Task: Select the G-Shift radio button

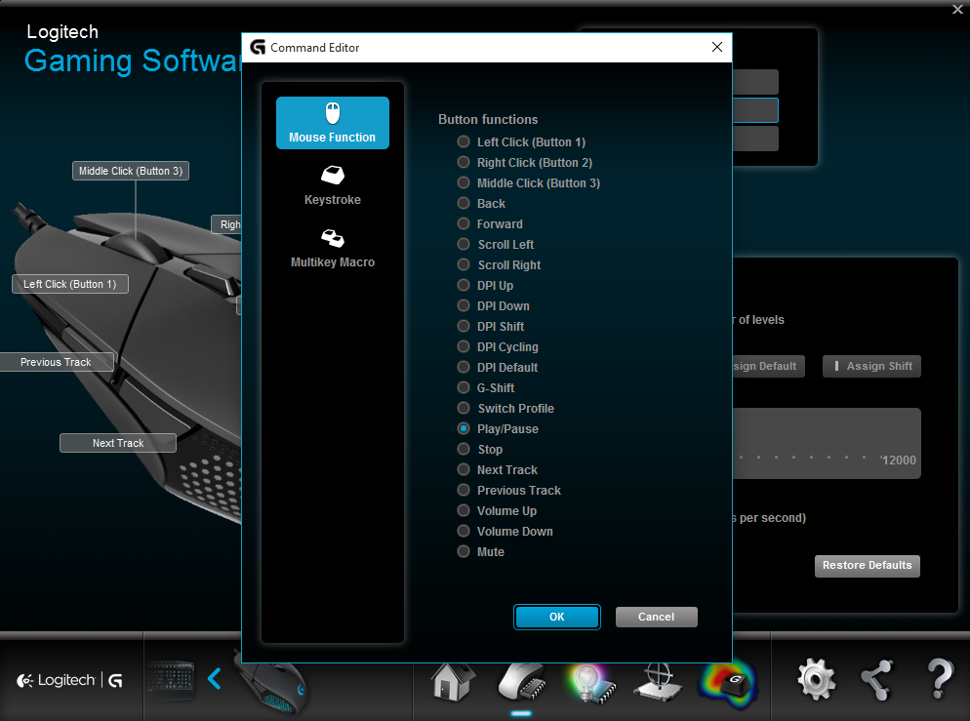Action: tap(464, 387)
